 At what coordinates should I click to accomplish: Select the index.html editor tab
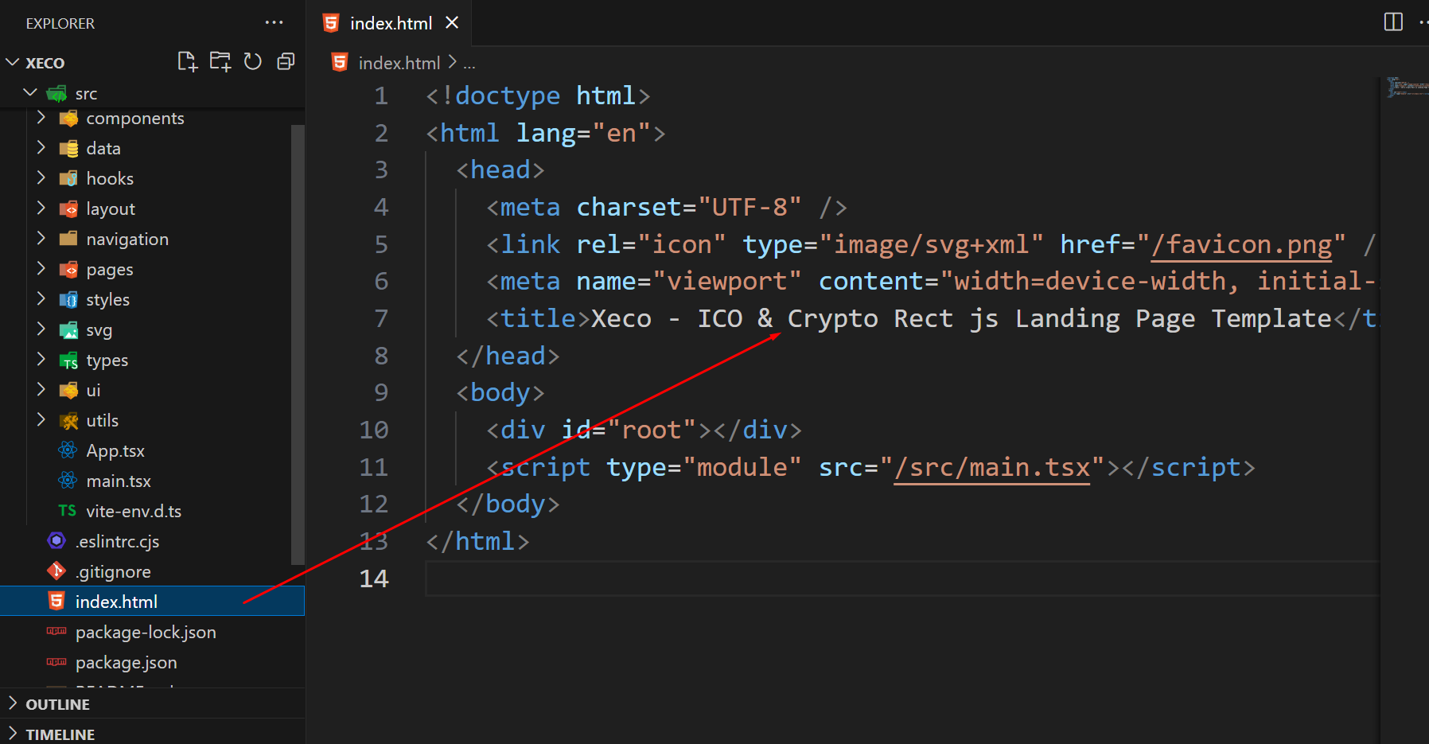tap(391, 23)
